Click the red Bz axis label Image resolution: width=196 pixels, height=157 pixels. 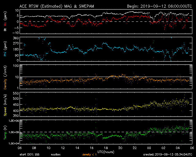pyautogui.click(x=5, y=24)
